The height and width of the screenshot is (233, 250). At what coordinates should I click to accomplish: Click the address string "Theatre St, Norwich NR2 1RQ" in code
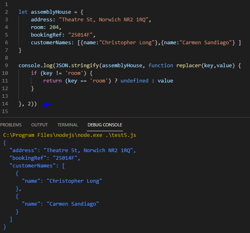click(x=104, y=20)
